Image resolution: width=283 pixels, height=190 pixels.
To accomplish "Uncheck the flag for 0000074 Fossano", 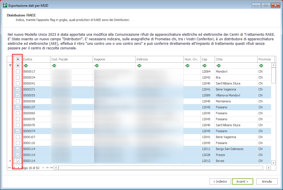I will coord(18,131).
